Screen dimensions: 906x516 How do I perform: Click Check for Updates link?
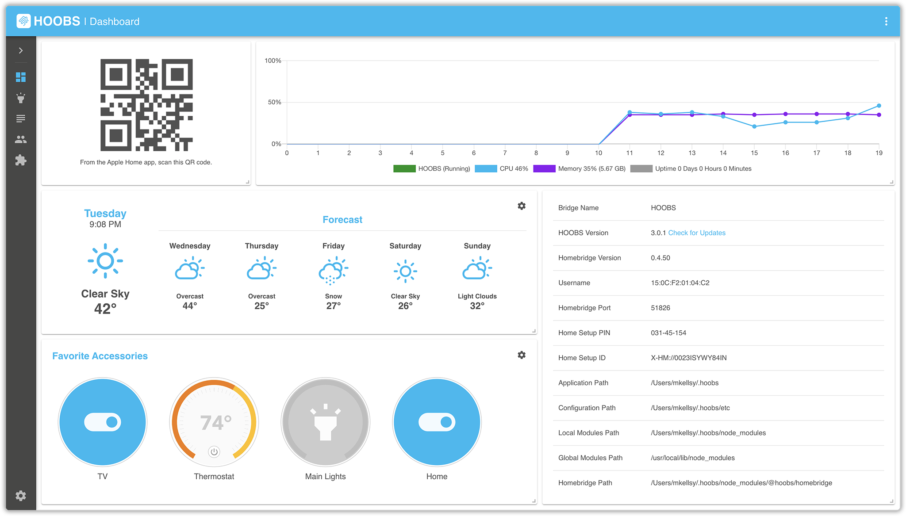click(697, 233)
